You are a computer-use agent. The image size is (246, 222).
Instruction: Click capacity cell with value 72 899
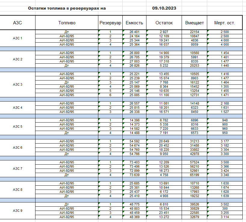(x=134, y=171)
